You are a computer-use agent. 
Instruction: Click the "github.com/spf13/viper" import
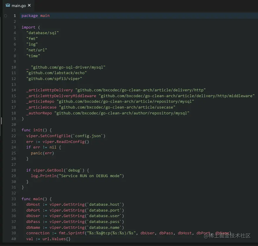click(54, 79)
